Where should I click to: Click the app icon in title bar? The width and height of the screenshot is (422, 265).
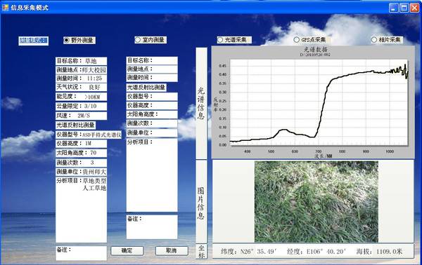(5, 7)
